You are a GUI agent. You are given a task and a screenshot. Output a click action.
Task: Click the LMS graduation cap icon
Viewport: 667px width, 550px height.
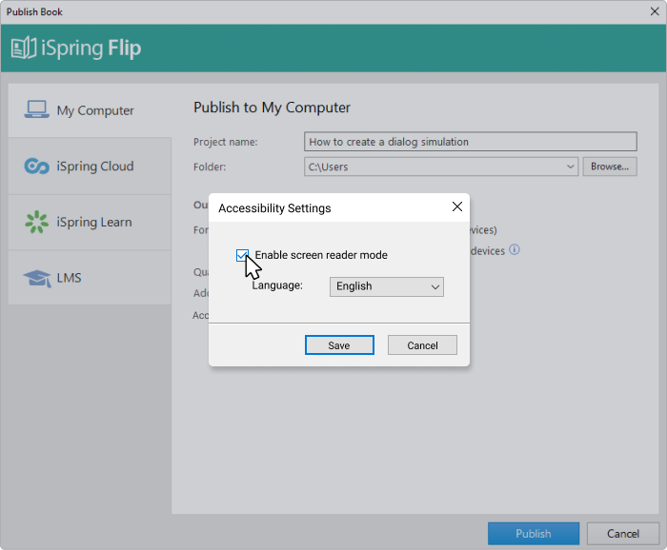tap(37, 278)
